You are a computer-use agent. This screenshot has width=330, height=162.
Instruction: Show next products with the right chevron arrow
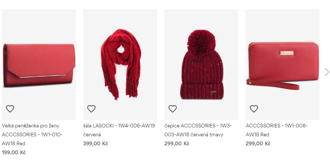click(327, 72)
